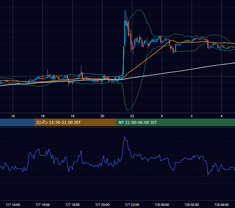Click the 7/8 04:00 time label

(222, 205)
